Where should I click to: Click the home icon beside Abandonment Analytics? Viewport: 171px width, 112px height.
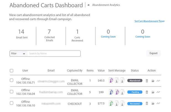(88, 5)
